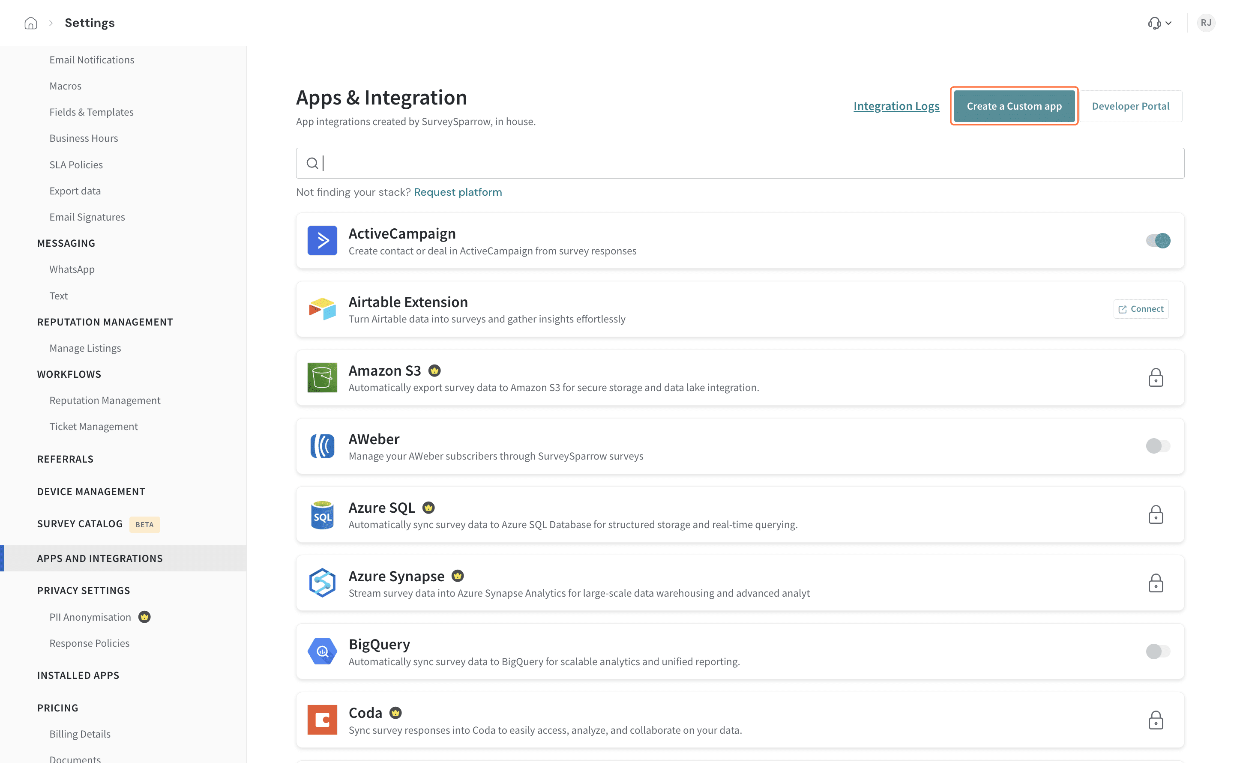Click the Azure Synapse logo

coord(322,583)
